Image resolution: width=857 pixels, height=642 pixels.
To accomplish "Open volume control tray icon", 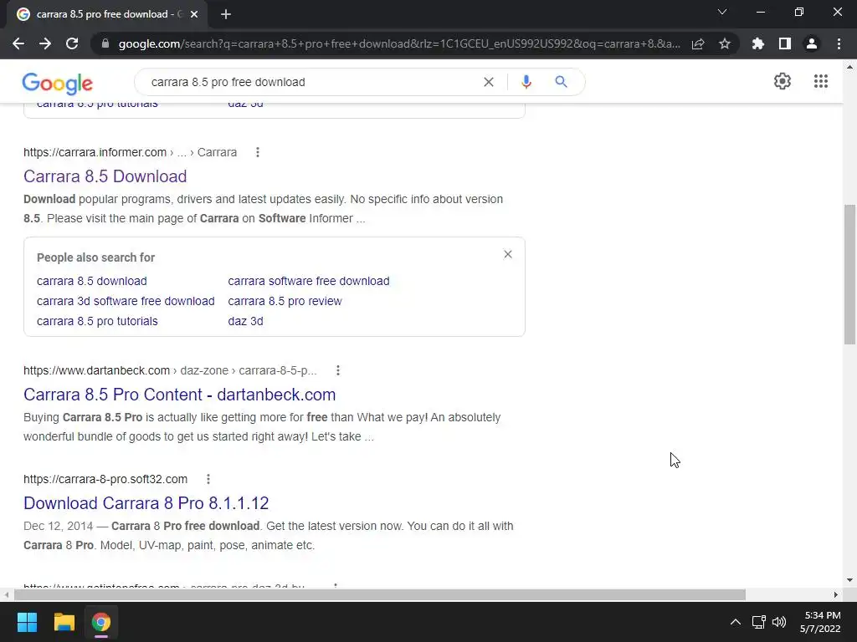I will (x=779, y=622).
